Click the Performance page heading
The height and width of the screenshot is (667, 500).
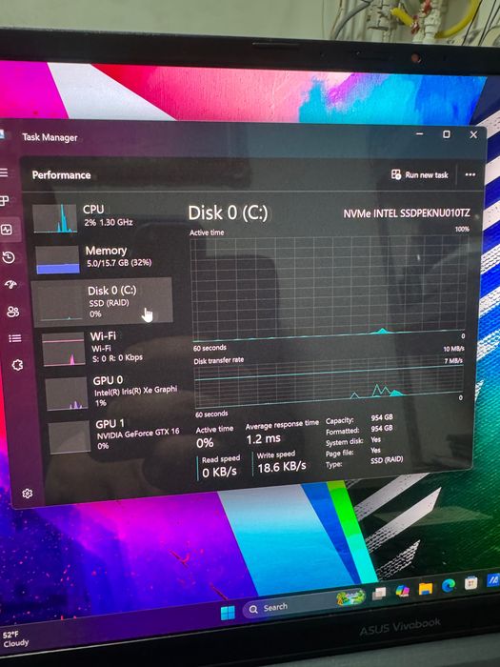click(61, 174)
